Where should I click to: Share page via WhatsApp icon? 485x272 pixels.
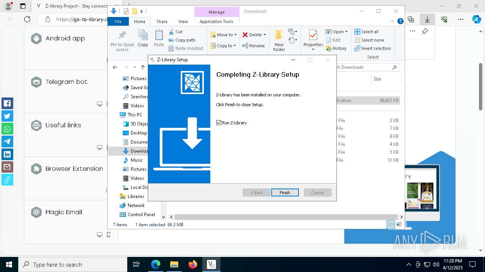(x=7, y=129)
